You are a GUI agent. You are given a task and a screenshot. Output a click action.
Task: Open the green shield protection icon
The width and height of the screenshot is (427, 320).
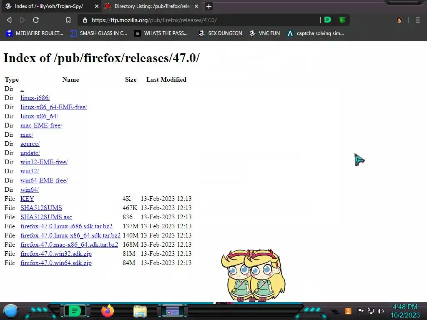click(x=342, y=20)
